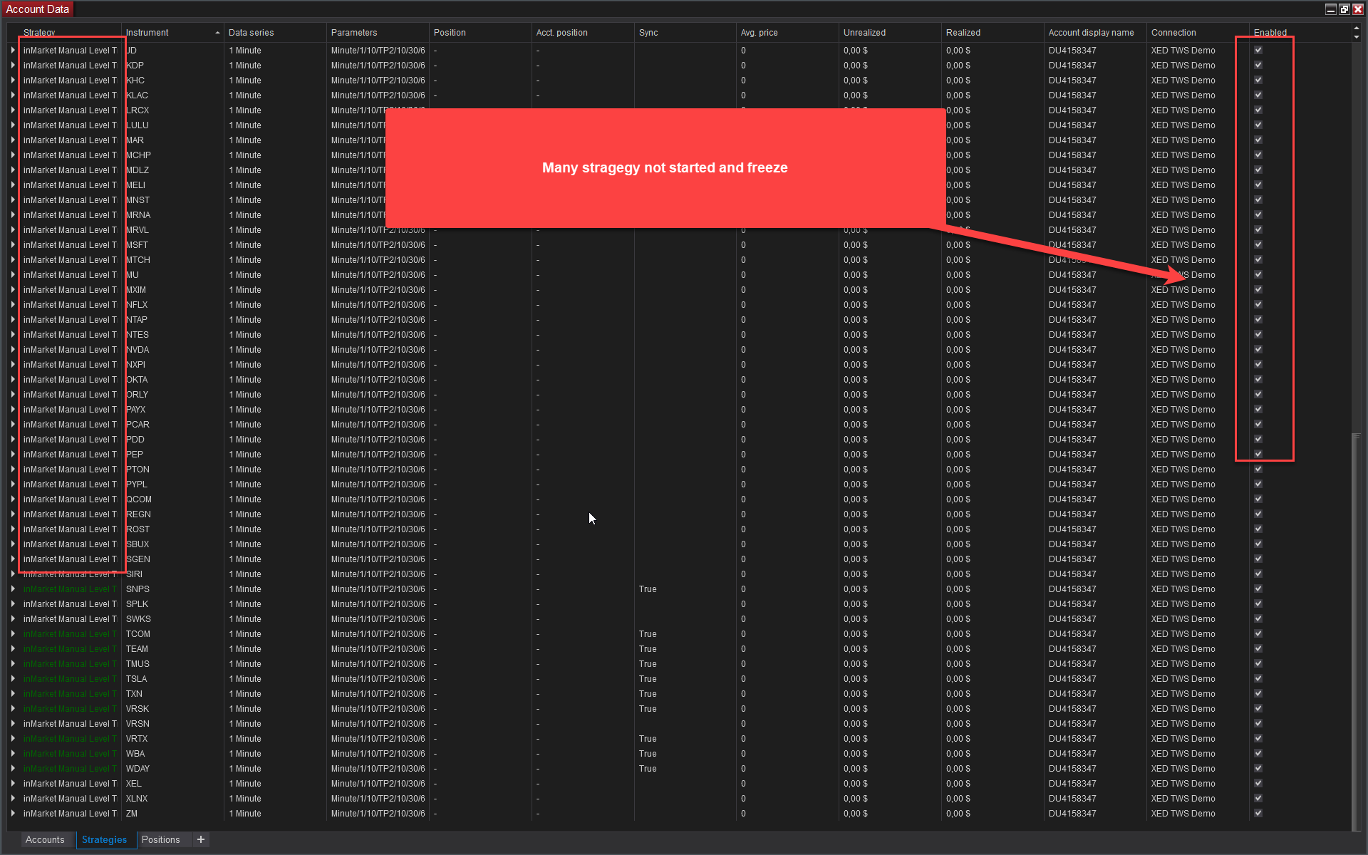The image size is (1368, 855).
Task: Expand the NFLX strategy row arrow
Action: click(13, 304)
